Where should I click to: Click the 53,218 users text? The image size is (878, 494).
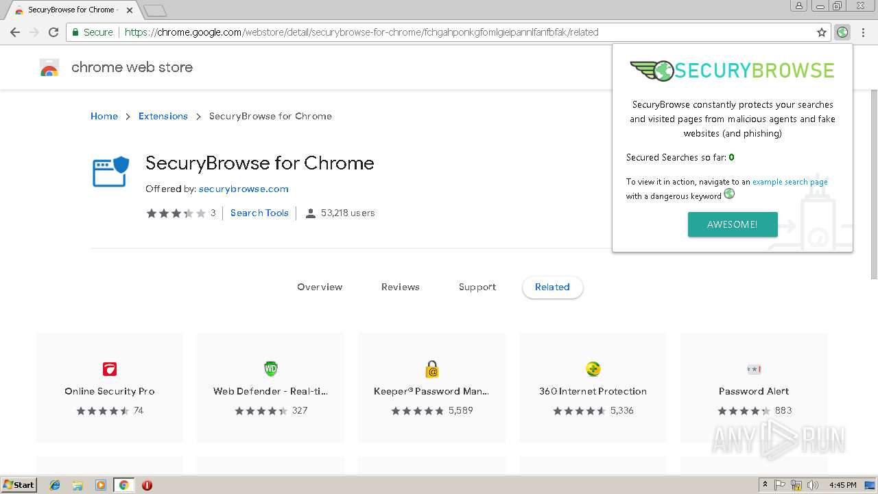tap(348, 213)
